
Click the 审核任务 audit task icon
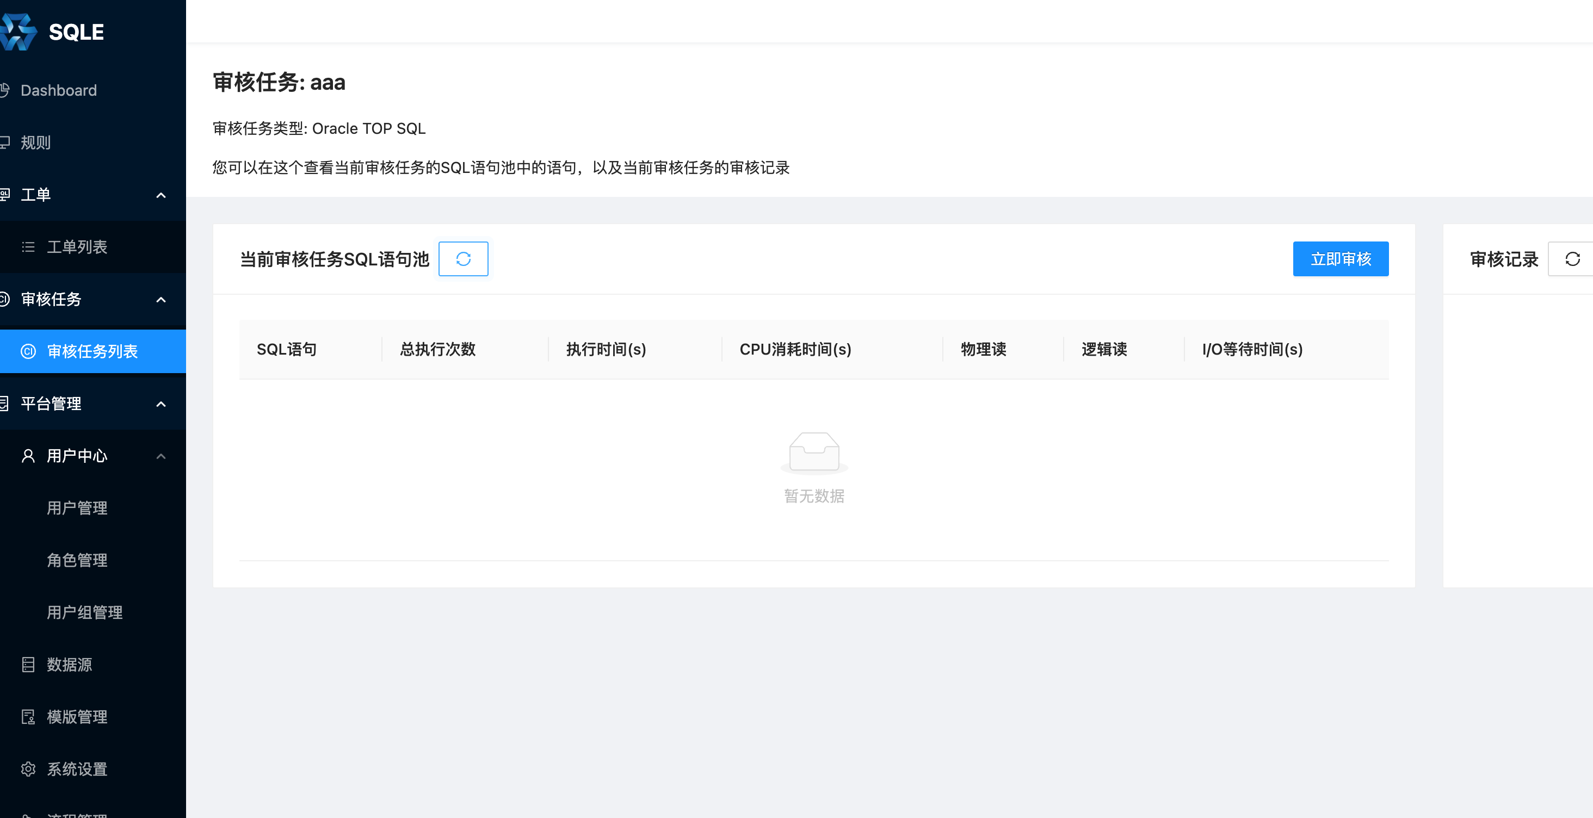click(5, 299)
